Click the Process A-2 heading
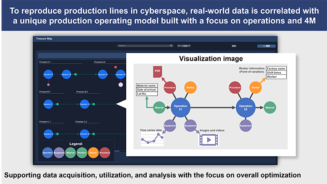Viewport: 327px width, 184px height. click(99, 62)
